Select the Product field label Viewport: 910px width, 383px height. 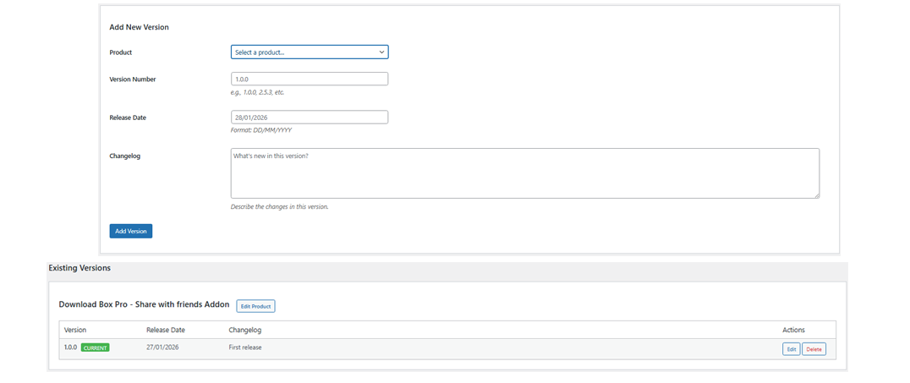click(x=121, y=52)
